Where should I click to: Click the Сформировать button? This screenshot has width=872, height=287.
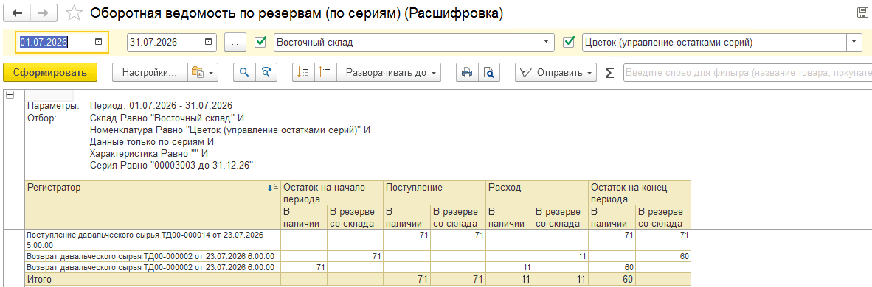point(50,73)
